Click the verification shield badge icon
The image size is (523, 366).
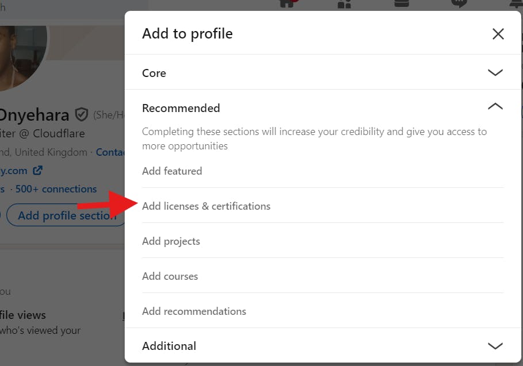pos(82,115)
